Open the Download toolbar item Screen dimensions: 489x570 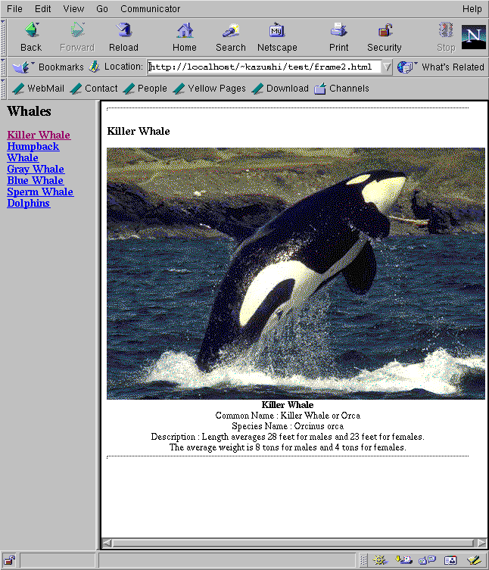click(x=279, y=89)
